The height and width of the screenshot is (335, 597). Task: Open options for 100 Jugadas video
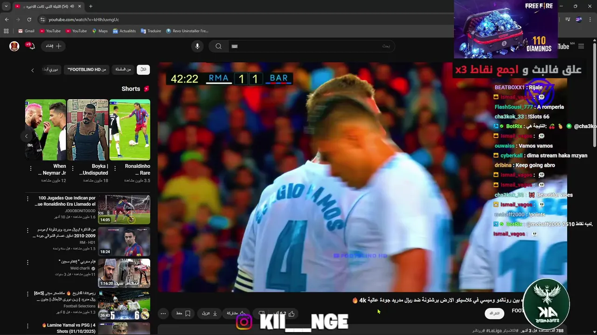point(28,199)
